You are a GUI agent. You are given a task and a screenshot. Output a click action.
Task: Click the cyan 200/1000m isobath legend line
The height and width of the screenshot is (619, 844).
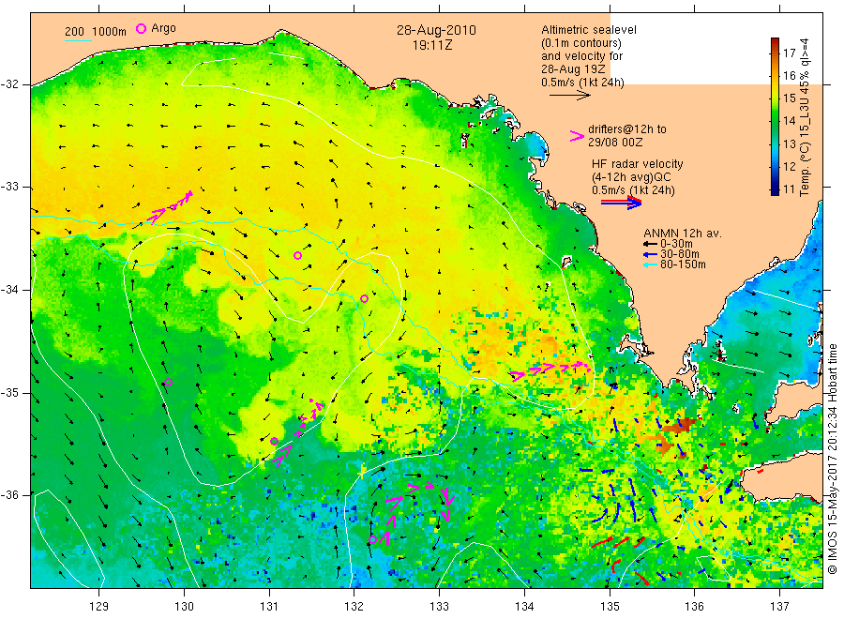point(79,39)
